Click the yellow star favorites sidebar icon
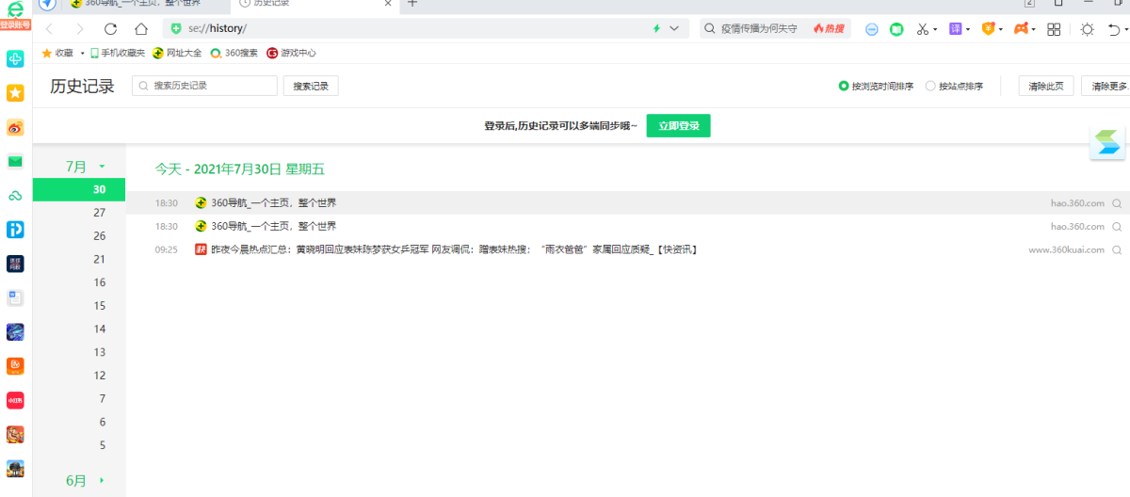The height and width of the screenshot is (497, 1130). pyautogui.click(x=15, y=92)
